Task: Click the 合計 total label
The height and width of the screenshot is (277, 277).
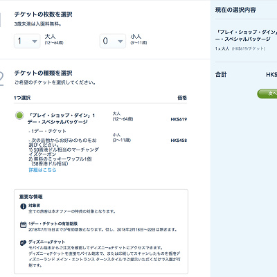Action: click(221, 75)
